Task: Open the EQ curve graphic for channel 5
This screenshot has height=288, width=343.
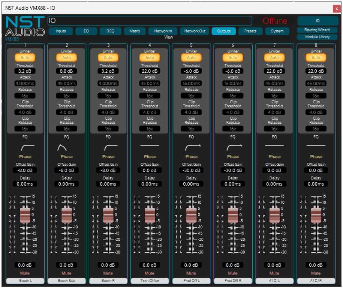Action: point(192,147)
